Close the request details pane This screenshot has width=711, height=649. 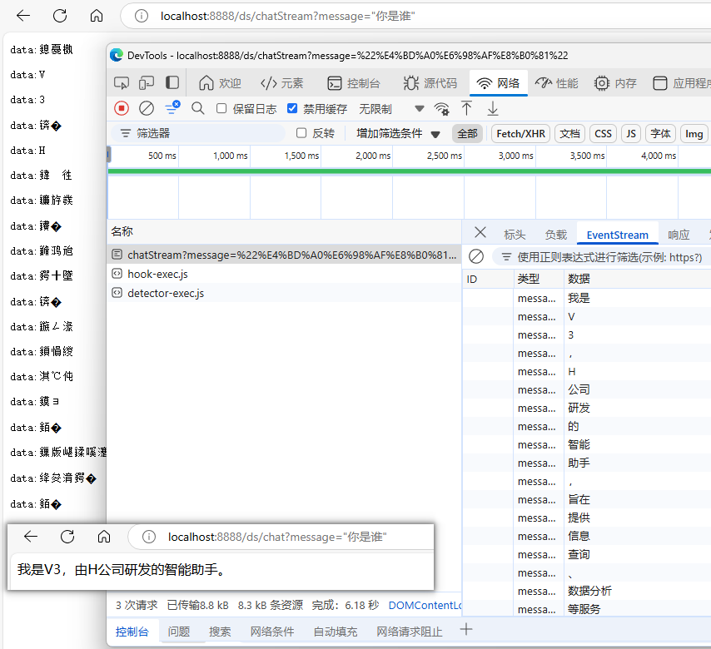(x=480, y=233)
